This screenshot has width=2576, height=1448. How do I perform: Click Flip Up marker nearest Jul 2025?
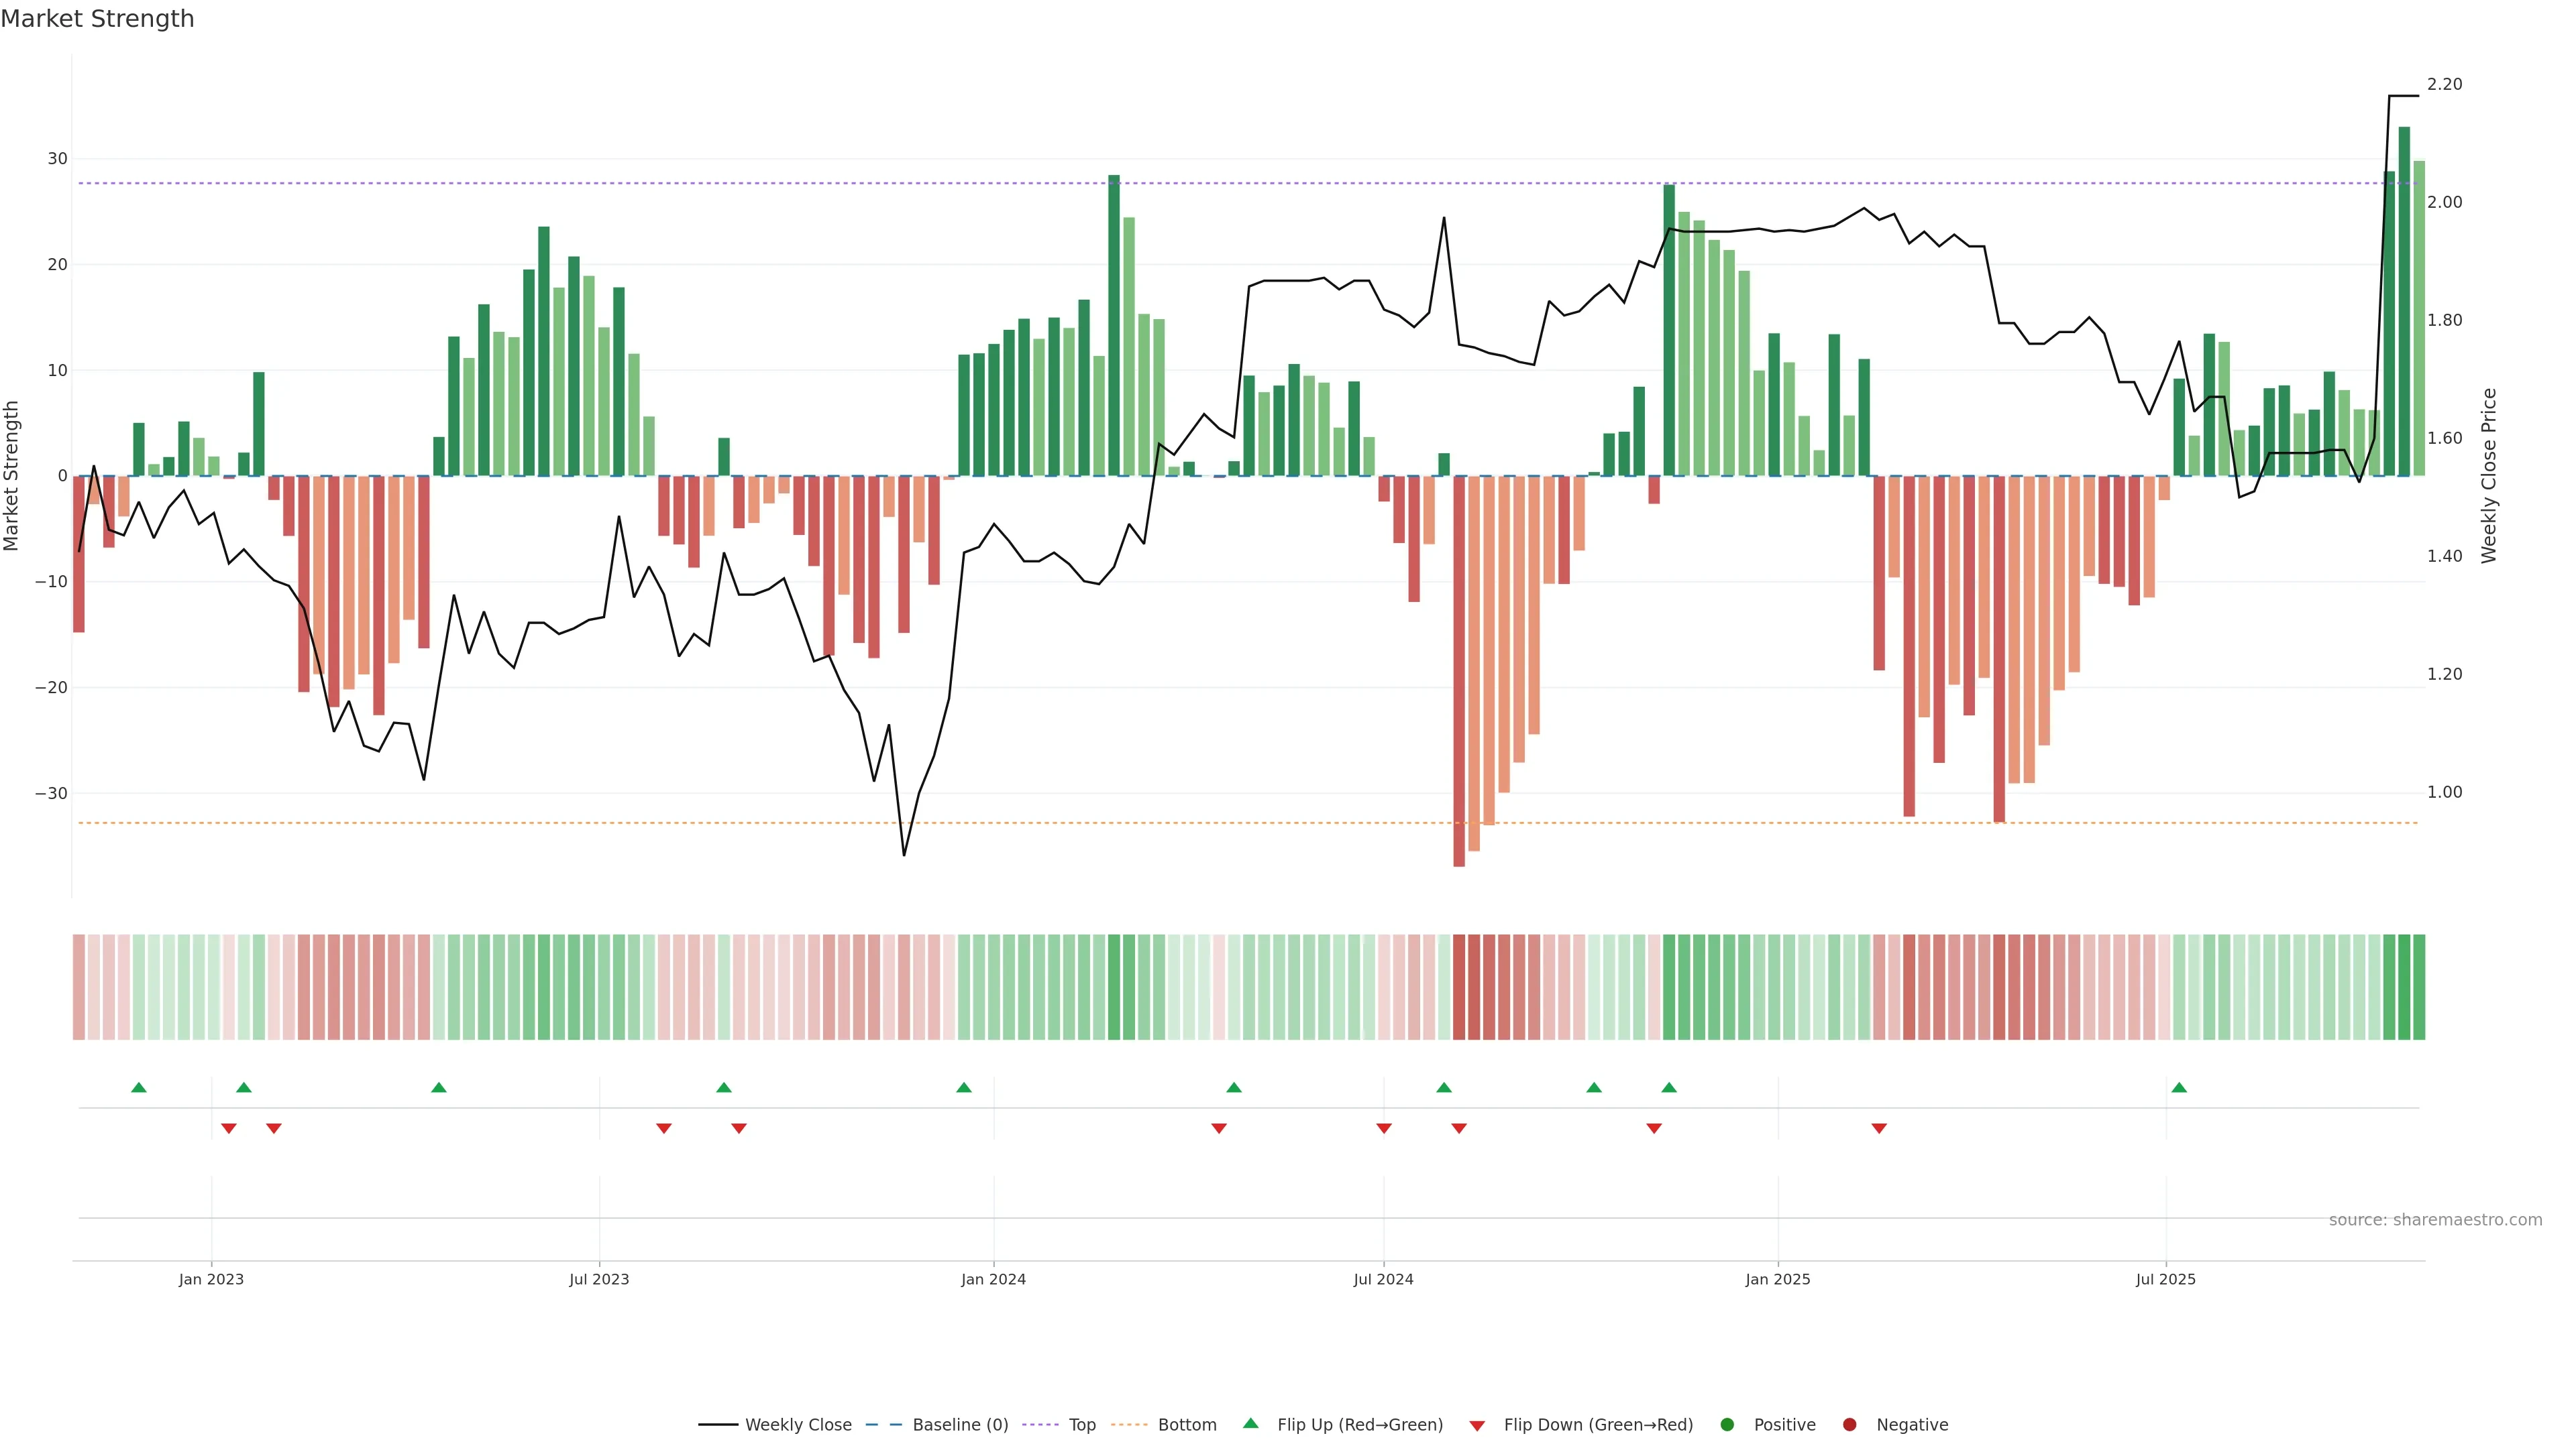[2179, 1087]
